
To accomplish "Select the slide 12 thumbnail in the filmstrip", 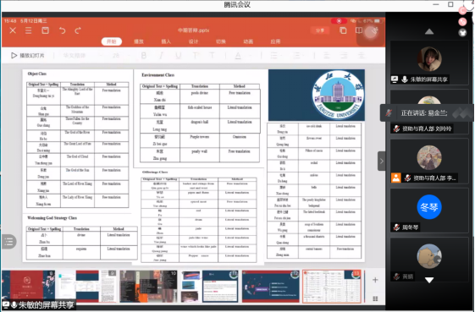I will point(270,287).
